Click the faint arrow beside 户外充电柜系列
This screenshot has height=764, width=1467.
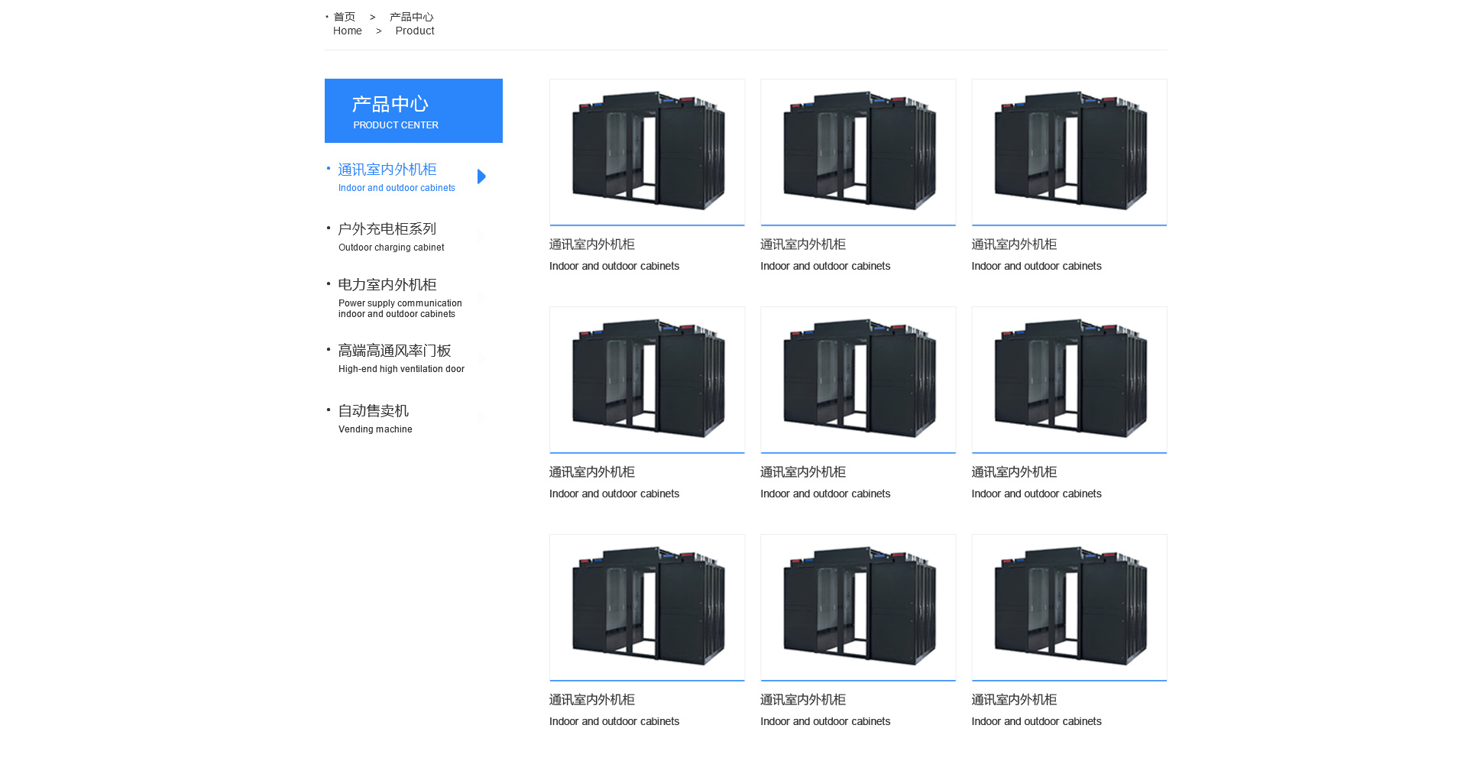point(481,236)
